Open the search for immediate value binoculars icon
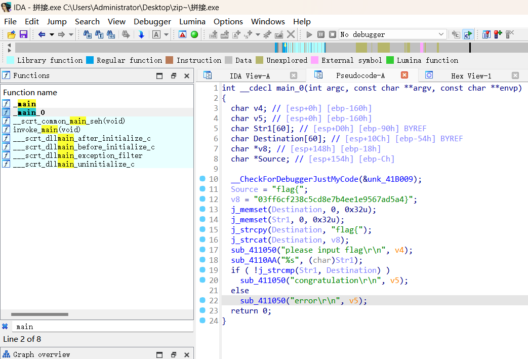The width and height of the screenshot is (528, 359). tap(87, 34)
